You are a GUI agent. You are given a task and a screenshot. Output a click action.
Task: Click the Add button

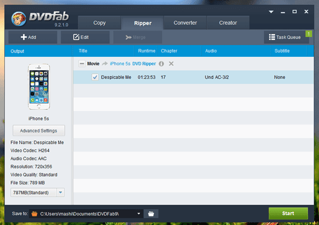[x=33, y=37]
